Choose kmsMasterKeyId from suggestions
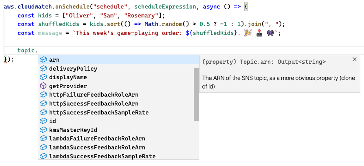This screenshot has height=166, width=364. 118,129
